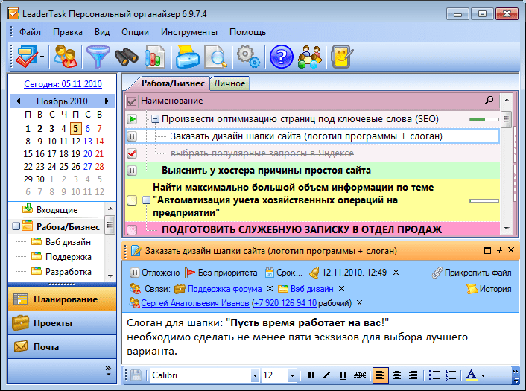Click the print preview magnifier icon
526x391 pixels.
click(x=216, y=57)
